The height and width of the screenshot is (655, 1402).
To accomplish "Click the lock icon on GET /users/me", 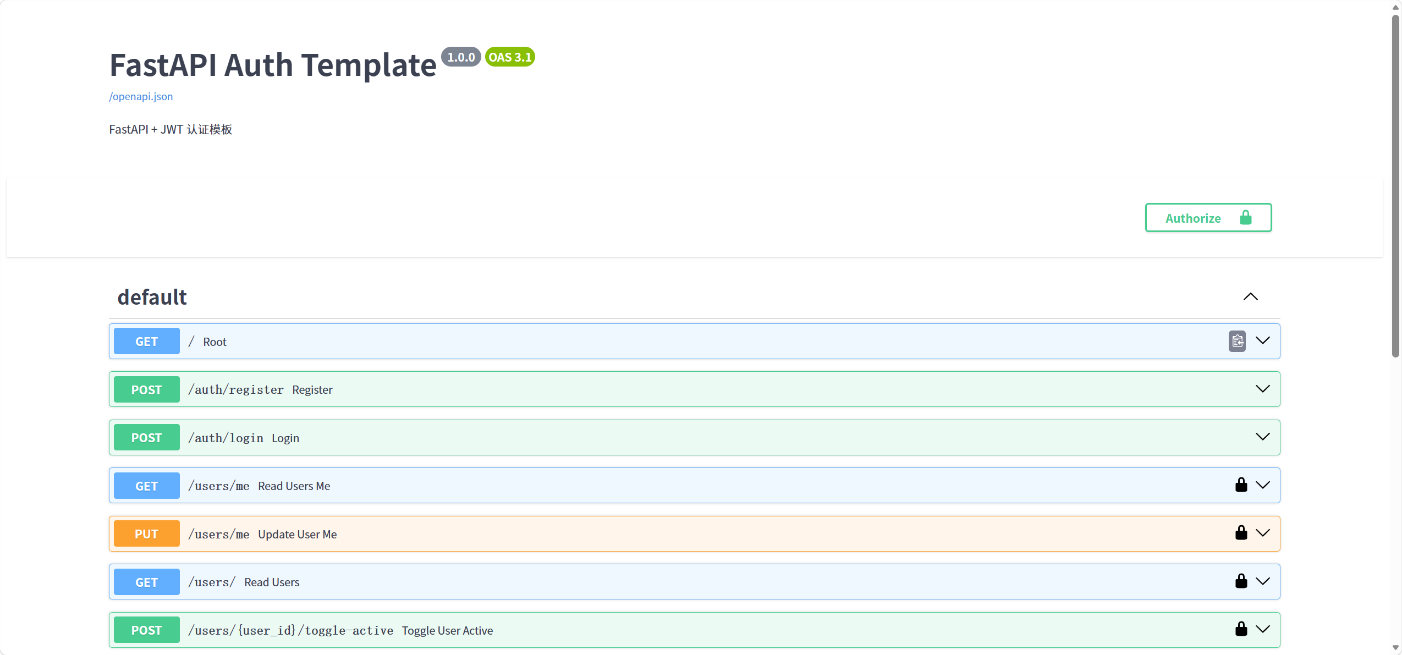I will [x=1241, y=485].
